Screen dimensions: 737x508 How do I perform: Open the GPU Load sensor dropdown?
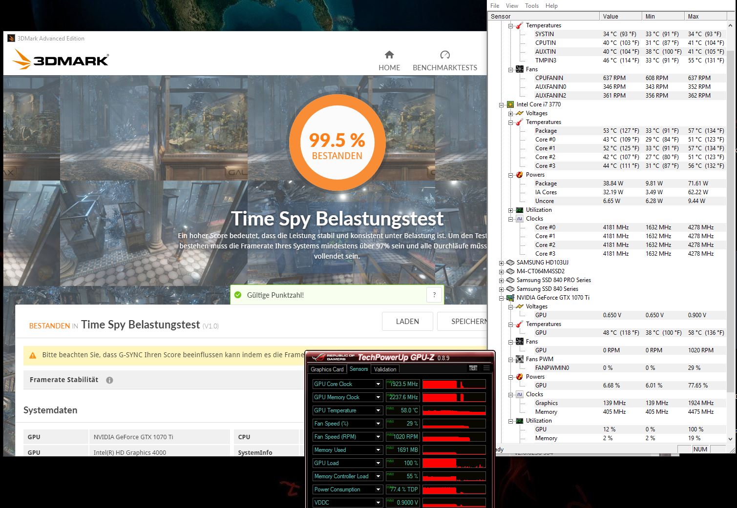coord(378,463)
